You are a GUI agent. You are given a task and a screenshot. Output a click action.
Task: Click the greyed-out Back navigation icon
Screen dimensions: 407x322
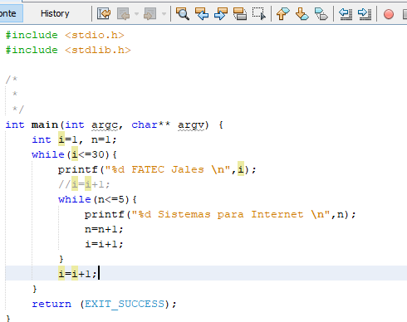(x=123, y=13)
